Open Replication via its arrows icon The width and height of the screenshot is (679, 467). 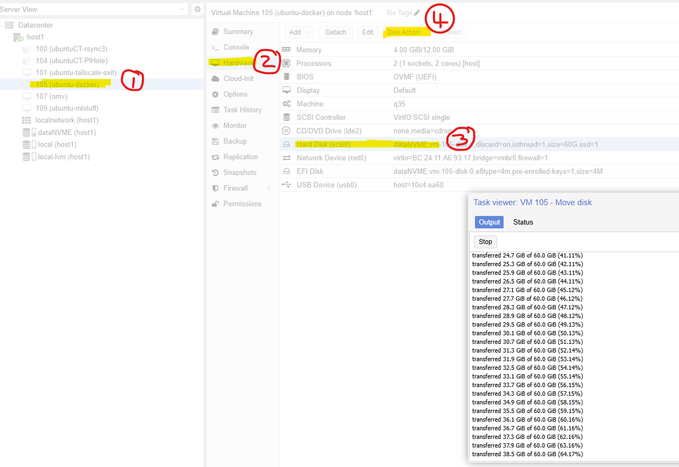[x=216, y=157]
